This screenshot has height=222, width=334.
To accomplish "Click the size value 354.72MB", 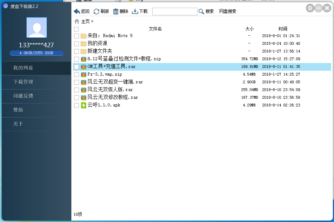I will tap(249, 59).
